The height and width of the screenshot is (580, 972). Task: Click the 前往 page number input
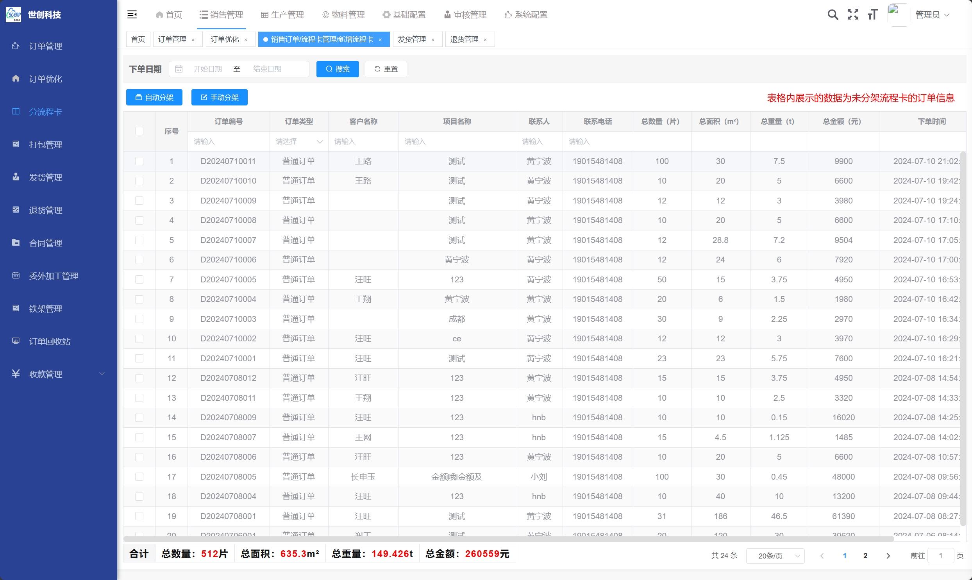click(x=941, y=556)
